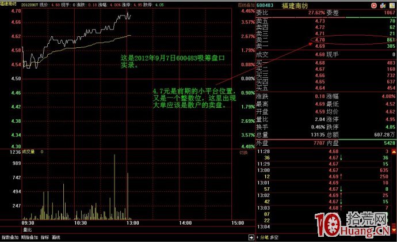397x242 pixels.
Task: Click the 卖五 ask price 4.73
Action: pos(320,21)
